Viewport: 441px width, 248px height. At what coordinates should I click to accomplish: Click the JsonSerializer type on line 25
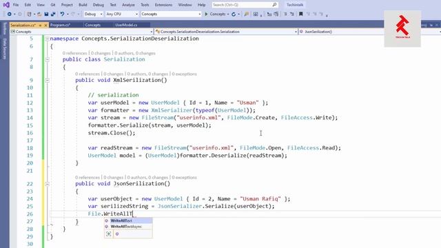click(x=179, y=207)
